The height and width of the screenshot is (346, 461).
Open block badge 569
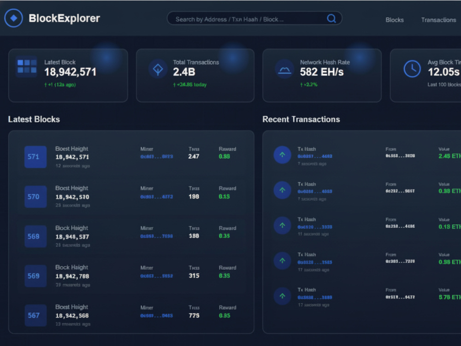(x=35, y=276)
